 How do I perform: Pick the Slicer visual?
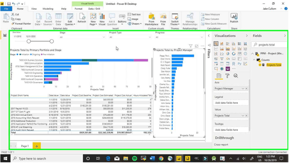[x=216, y=64]
